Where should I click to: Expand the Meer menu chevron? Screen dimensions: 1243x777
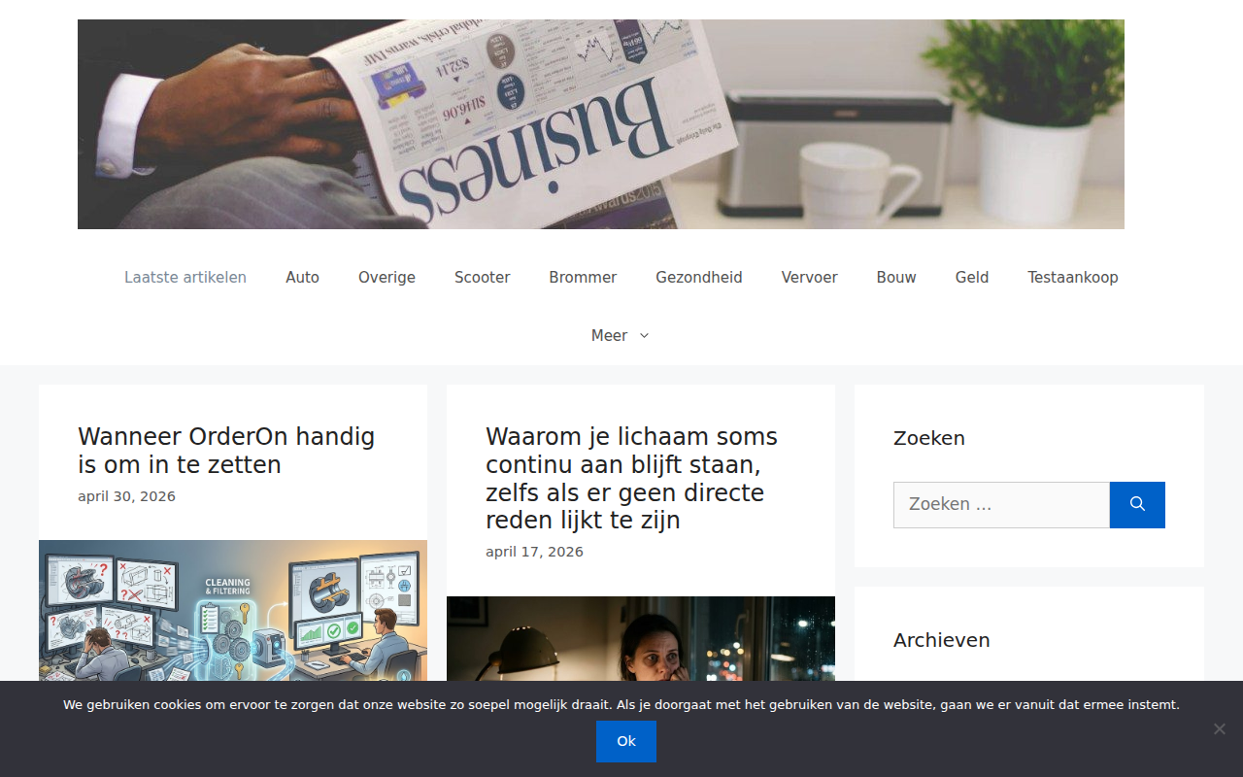click(644, 335)
